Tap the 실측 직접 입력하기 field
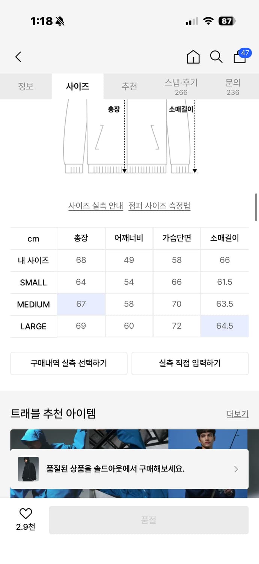This screenshot has width=259, height=564. (190, 363)
